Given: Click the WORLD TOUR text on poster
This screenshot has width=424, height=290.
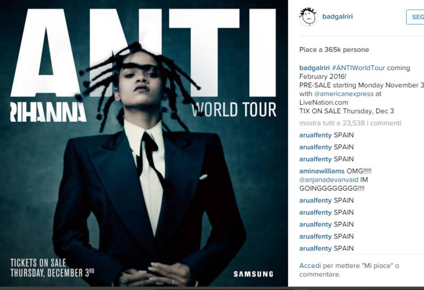Looking at the screenshot, I should [x=234, y=109].
